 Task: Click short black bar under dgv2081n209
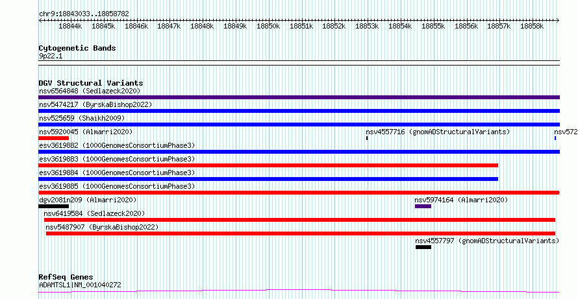(x=53, y=206)
